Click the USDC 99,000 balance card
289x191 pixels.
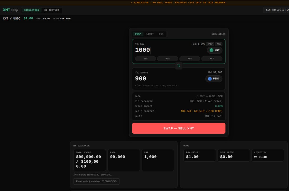point(124,160)
